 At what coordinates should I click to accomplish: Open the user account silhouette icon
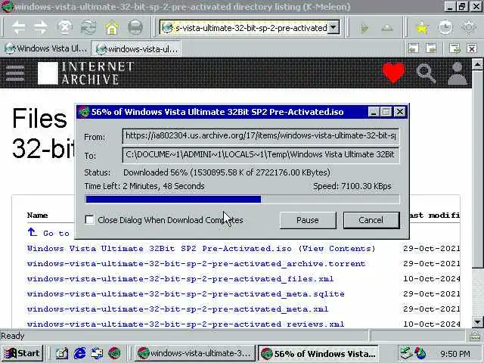(x=457, y=73)
